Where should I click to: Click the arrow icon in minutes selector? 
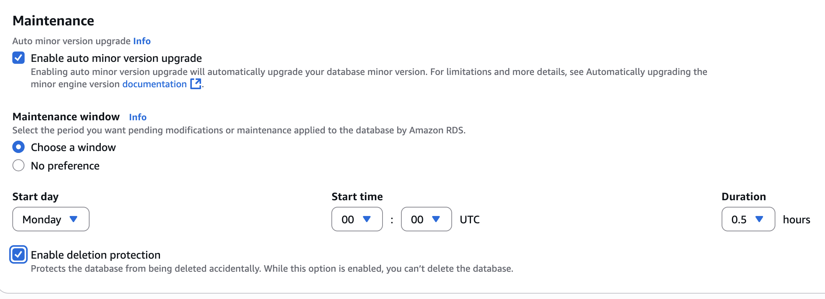pyautogui.click(x=436, y=219)
